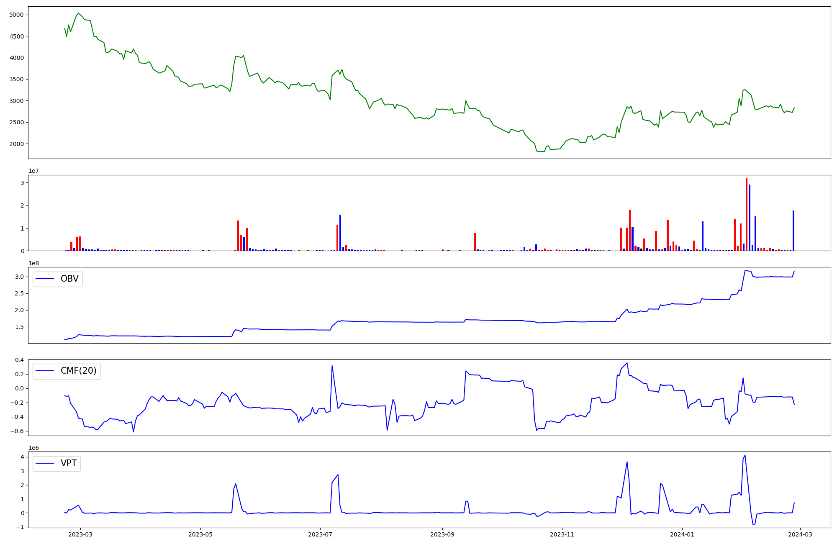The height and width of the screenshot is (544, 837).
Task: Click the isolated red volume bar in mid-September 2023
Action: (475, 242)
